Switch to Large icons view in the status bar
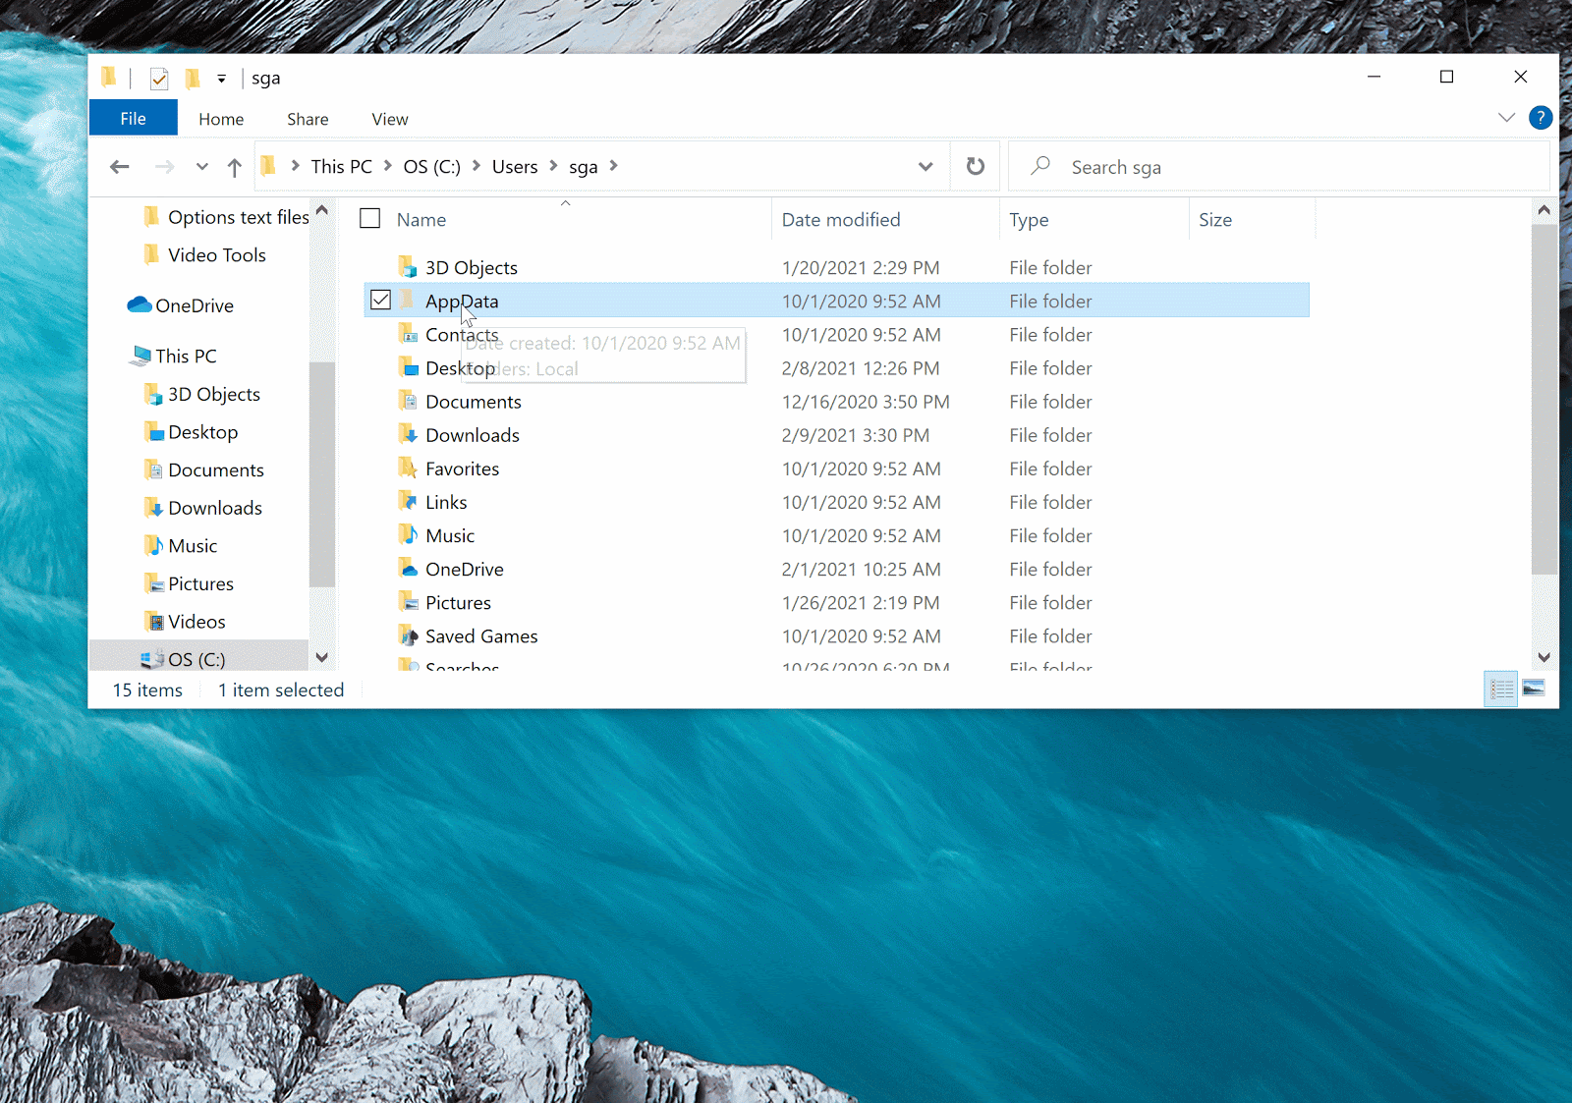 click(1535, 689)
